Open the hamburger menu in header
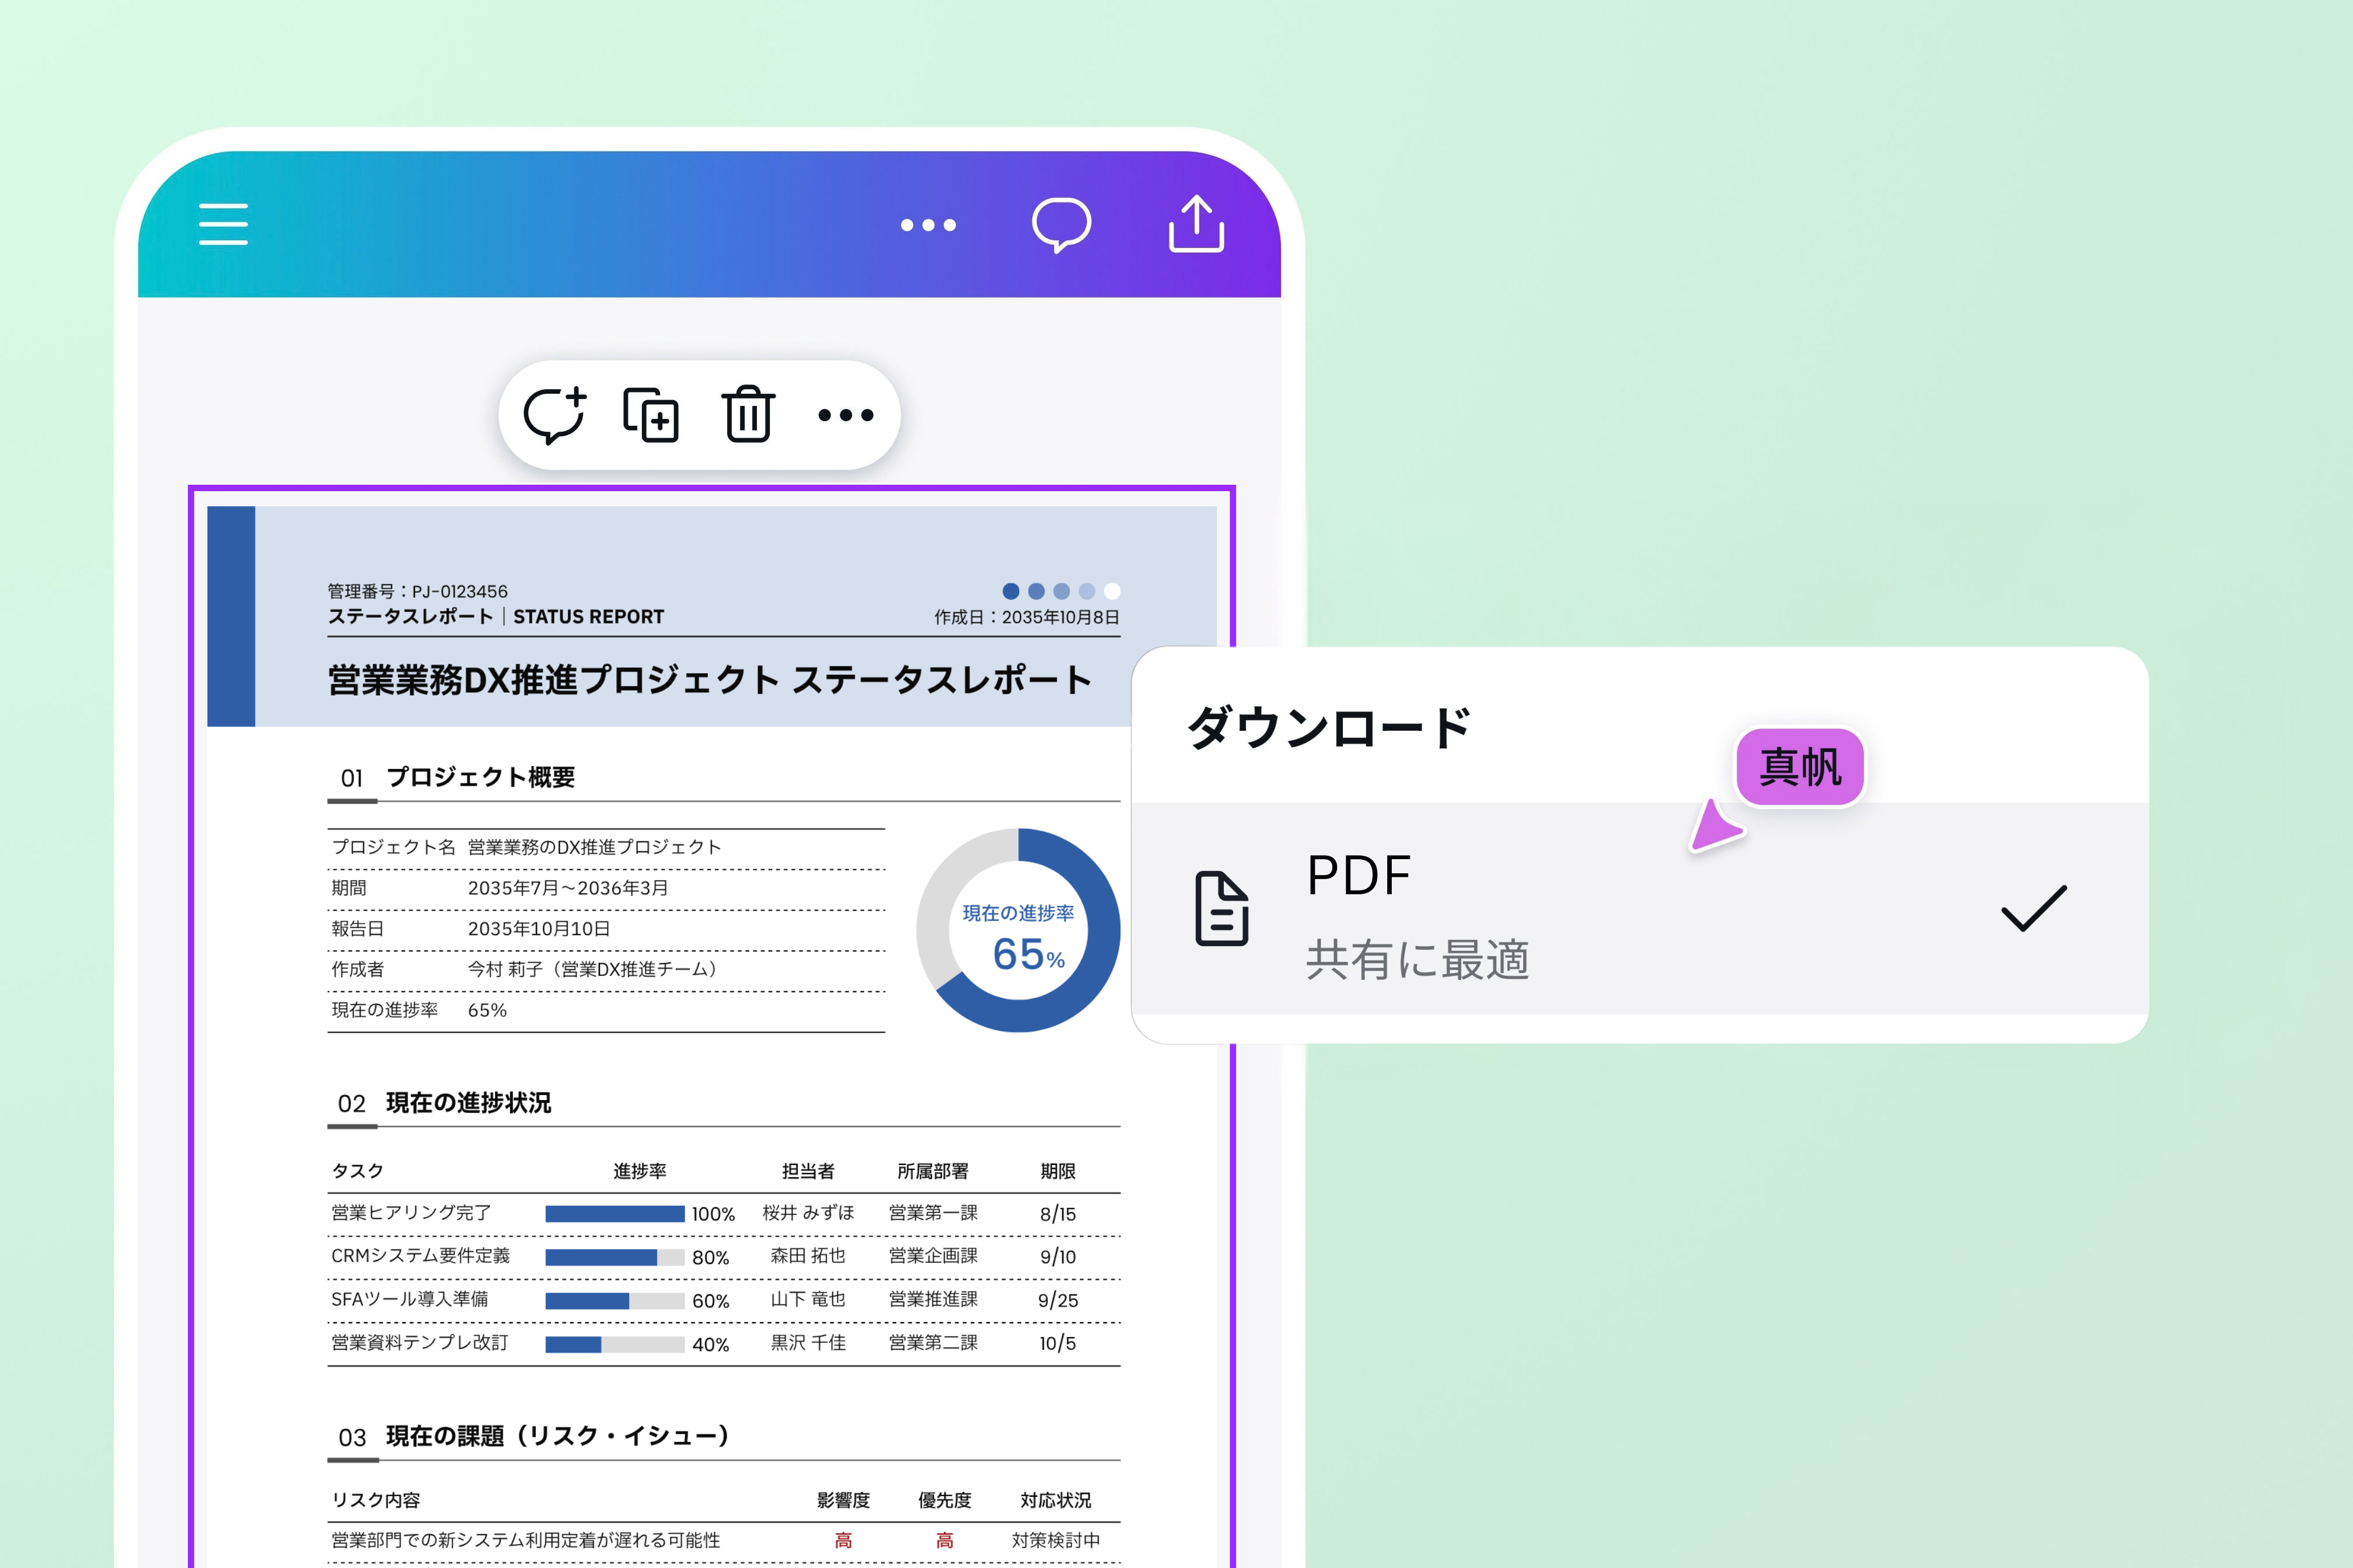Viewport: 2353px width, 1568px height. [223, 224]
